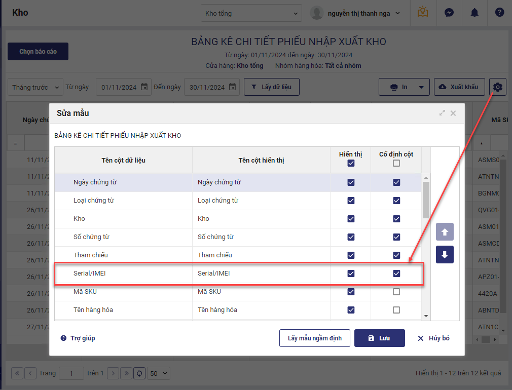This screenshot has height=390, width=512.
Task: Click Lấy mẫu ngầm định button
Action: (314, 338)
